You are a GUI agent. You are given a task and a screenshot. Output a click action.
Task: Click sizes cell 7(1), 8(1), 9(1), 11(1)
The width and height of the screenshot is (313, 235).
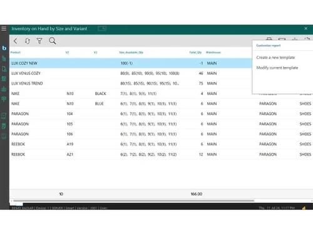click(138, 93)
